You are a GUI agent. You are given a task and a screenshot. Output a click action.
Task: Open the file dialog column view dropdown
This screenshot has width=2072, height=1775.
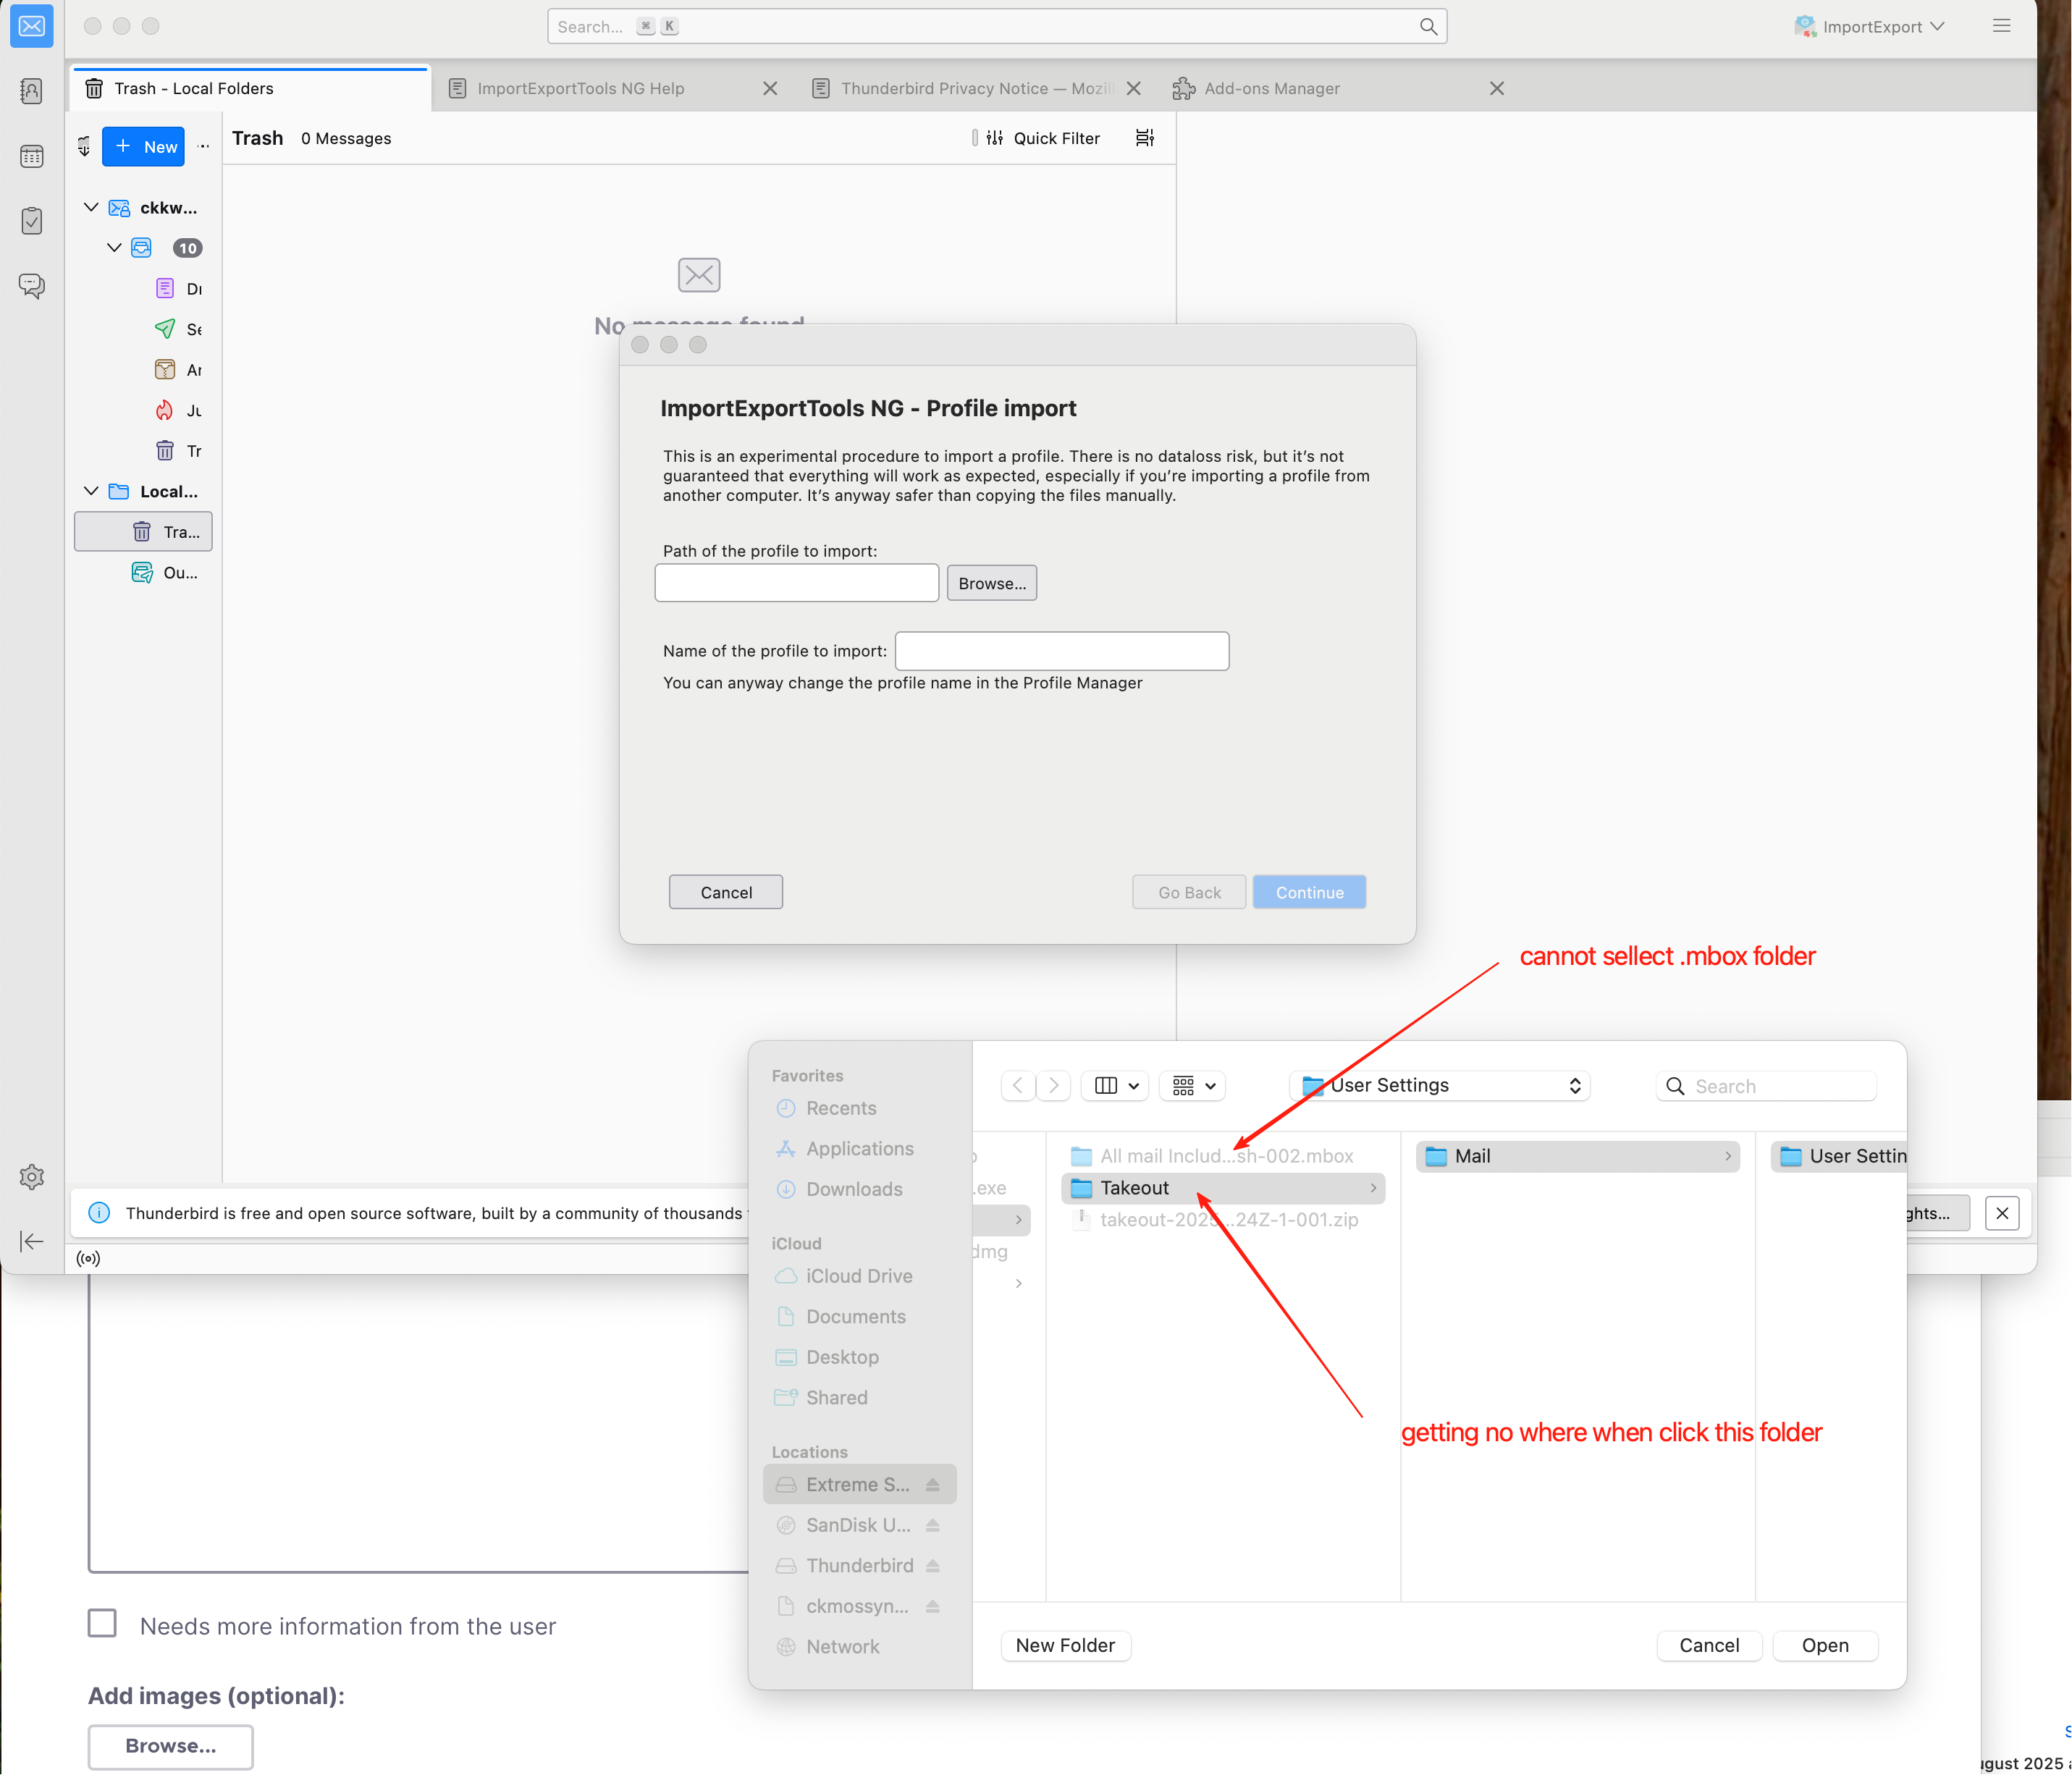[1116, 1086]
